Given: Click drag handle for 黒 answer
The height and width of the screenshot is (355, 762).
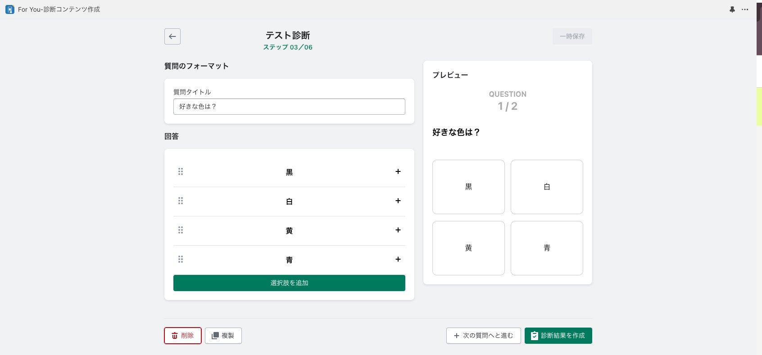Looking at the screenshot, I should pyautogui.click(x=181, y=171).
